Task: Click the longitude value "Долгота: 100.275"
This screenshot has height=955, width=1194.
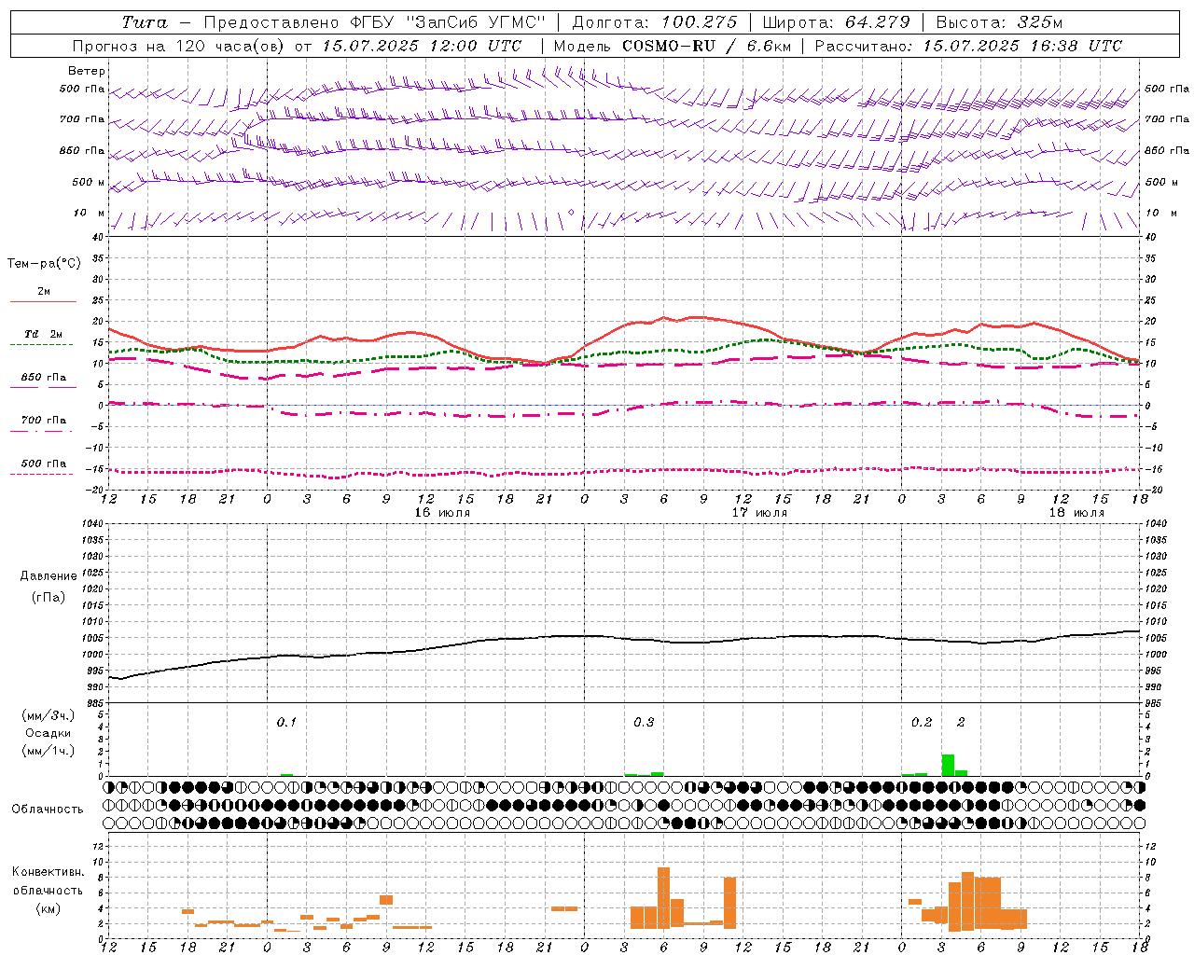Action: click(655, 22)
